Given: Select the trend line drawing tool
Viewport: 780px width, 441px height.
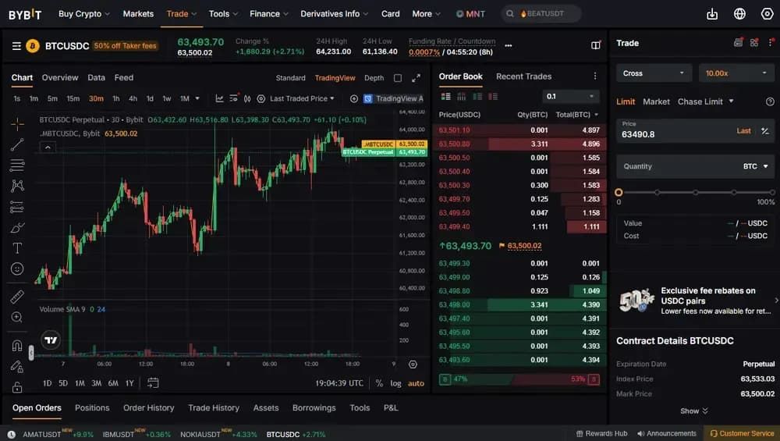Looking at the screenshot, I should click(17, 145).
